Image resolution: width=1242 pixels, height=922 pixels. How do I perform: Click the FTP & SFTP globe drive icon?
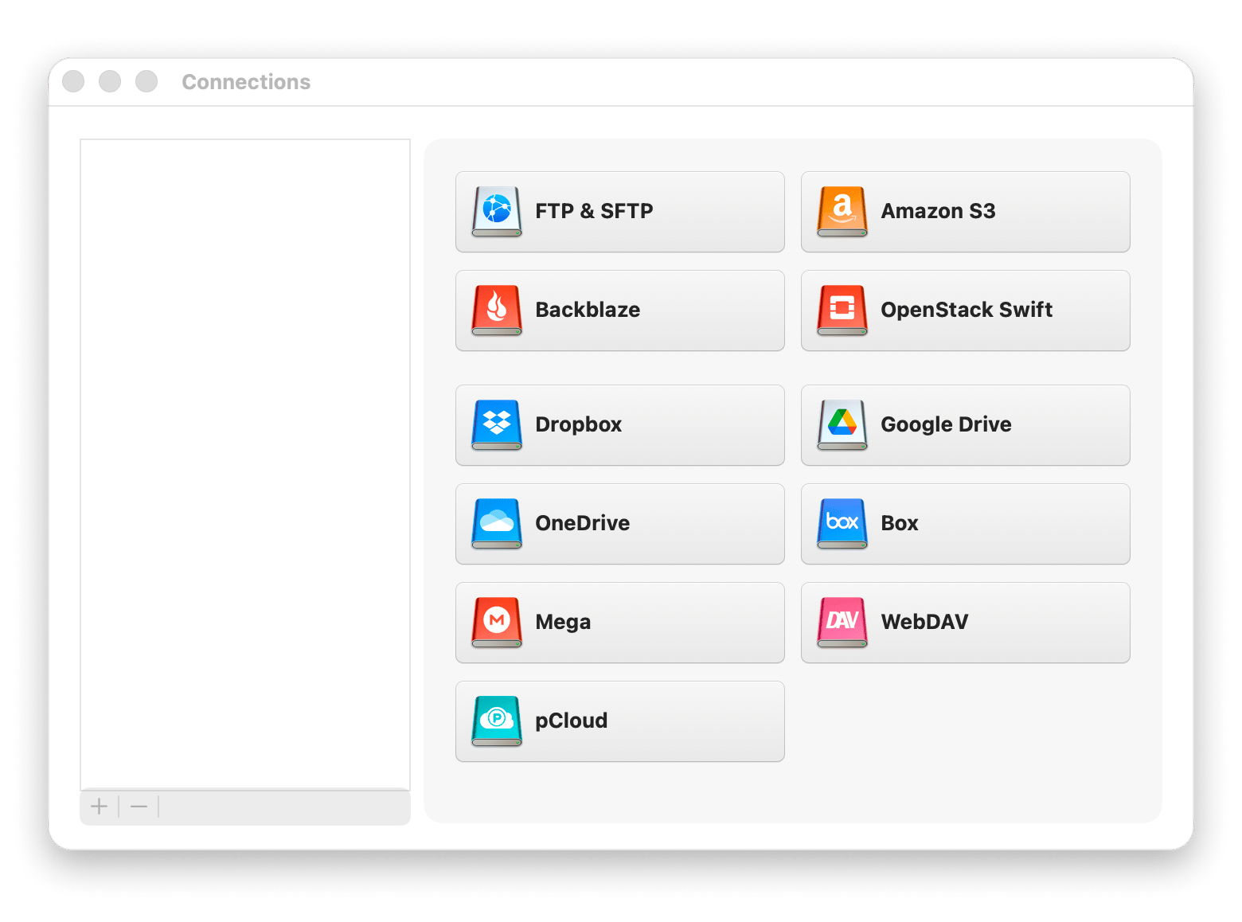pos(497,212)
